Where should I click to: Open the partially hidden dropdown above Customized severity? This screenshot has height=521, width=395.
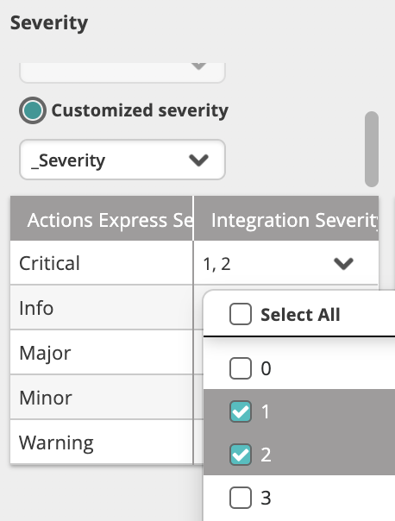122,72
